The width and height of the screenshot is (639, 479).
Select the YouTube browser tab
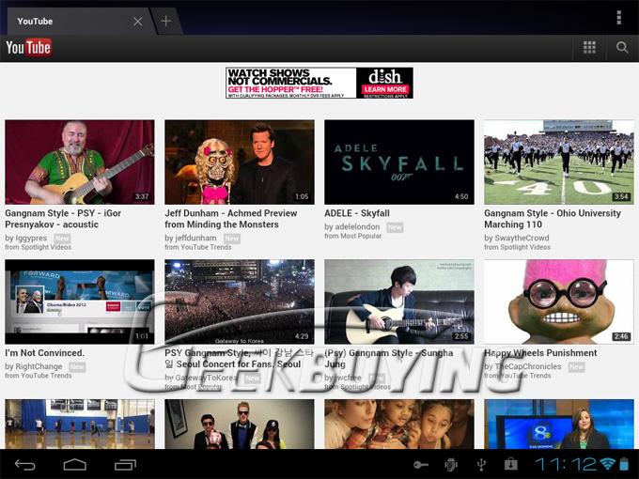[x=77, y=22]
